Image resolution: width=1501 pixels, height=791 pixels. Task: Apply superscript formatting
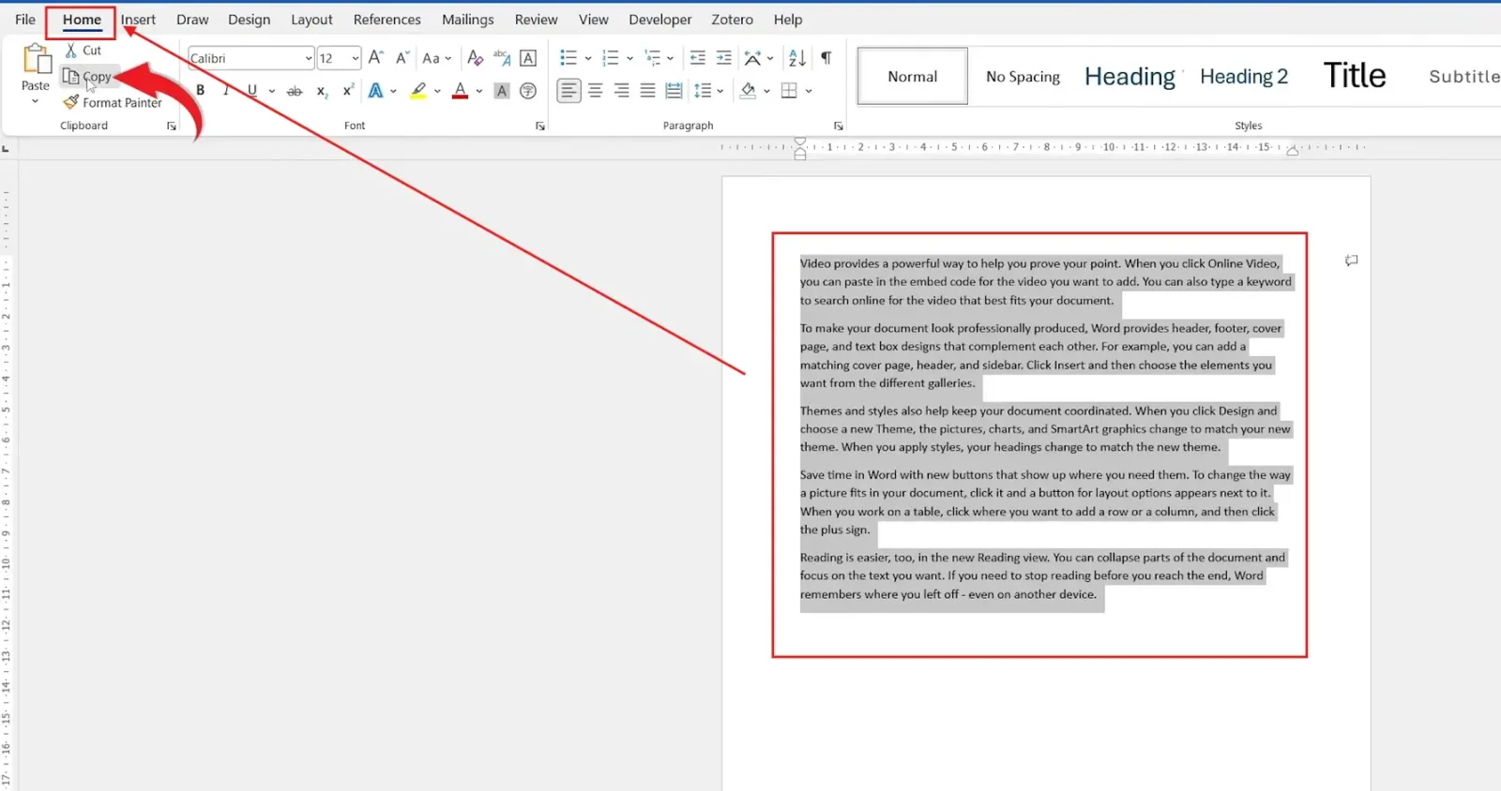click(x=348, y=91)
